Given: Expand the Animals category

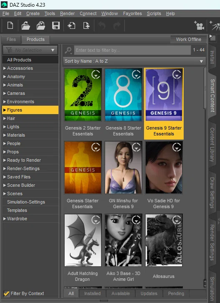Looking at the screenshot, I should pyautogui.click(x=5, y=85).
